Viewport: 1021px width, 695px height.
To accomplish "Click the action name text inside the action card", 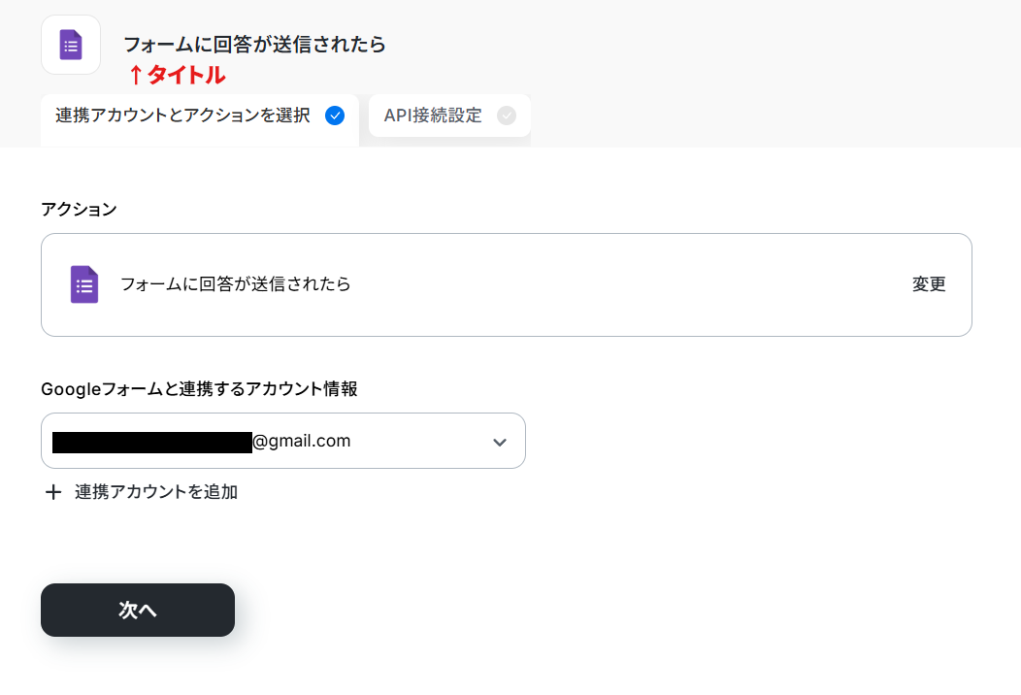I will [236, 284].
